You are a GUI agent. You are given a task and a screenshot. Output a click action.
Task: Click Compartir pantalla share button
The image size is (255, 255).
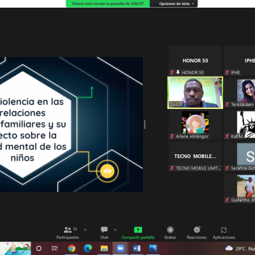coord(138,233)
